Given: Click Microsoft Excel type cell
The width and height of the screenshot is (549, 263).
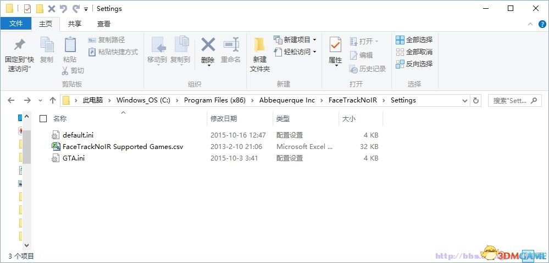Looking at the screenshot, I should pos(304,147).
